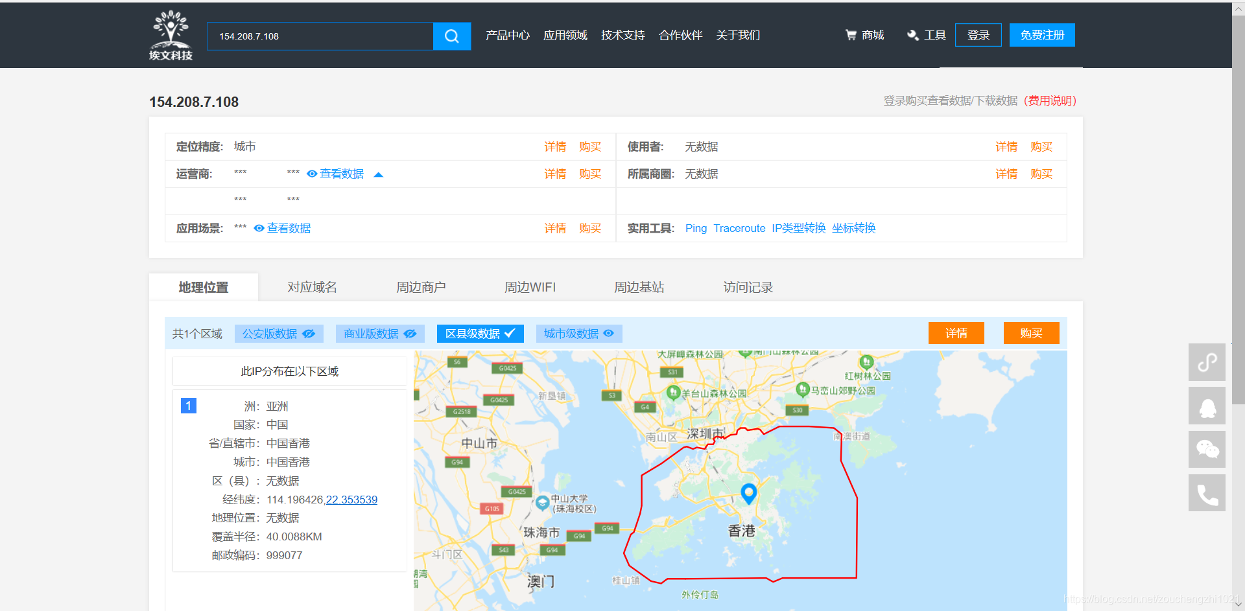The height and width of the screenshot is (611, 1245).
Task: Click 购买 in 运营商 row
Action: click(x=590, y=174)
